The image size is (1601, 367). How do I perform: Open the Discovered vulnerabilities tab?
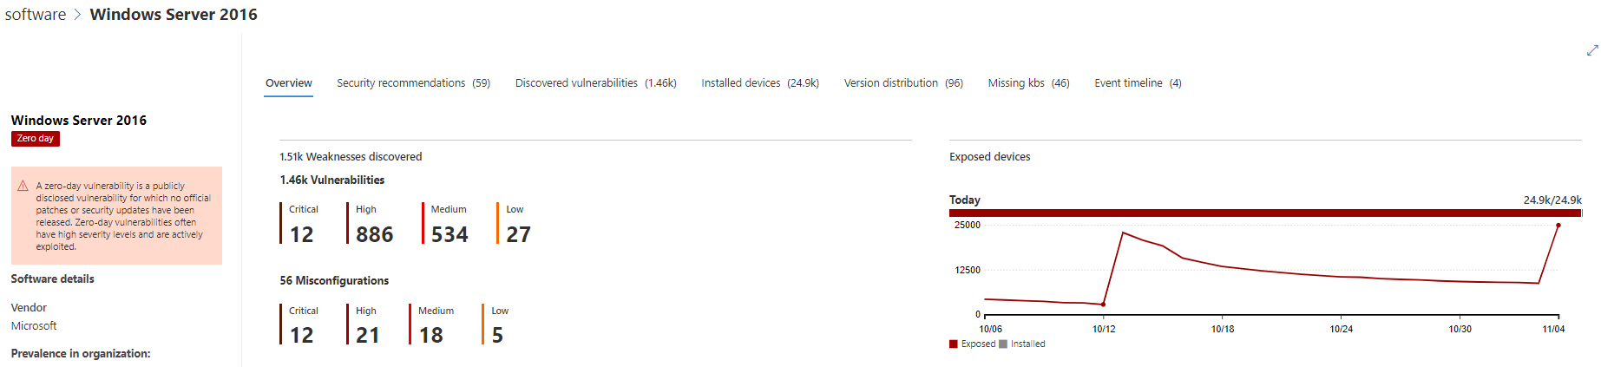click(x=595, y=83)
